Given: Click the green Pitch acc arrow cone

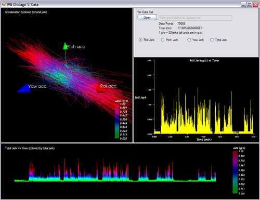Looking at the screenshot, I should tap(65, 46).
